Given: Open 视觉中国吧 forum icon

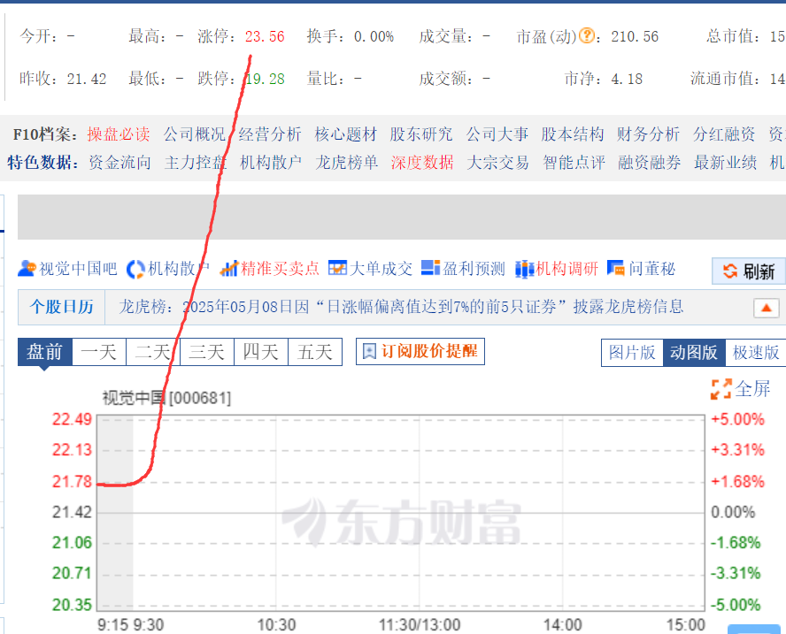Looking at the screenshot, I should pyautogui.click(x=27, y=269).
